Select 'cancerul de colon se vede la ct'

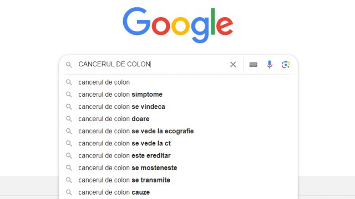[178, 143]
